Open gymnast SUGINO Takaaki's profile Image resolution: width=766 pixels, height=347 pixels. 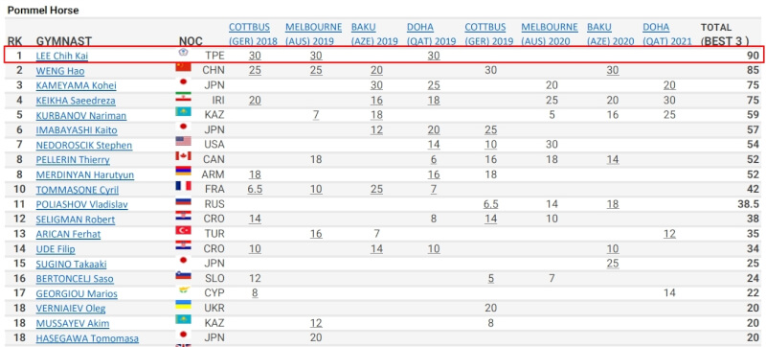[x=71, y=265]
